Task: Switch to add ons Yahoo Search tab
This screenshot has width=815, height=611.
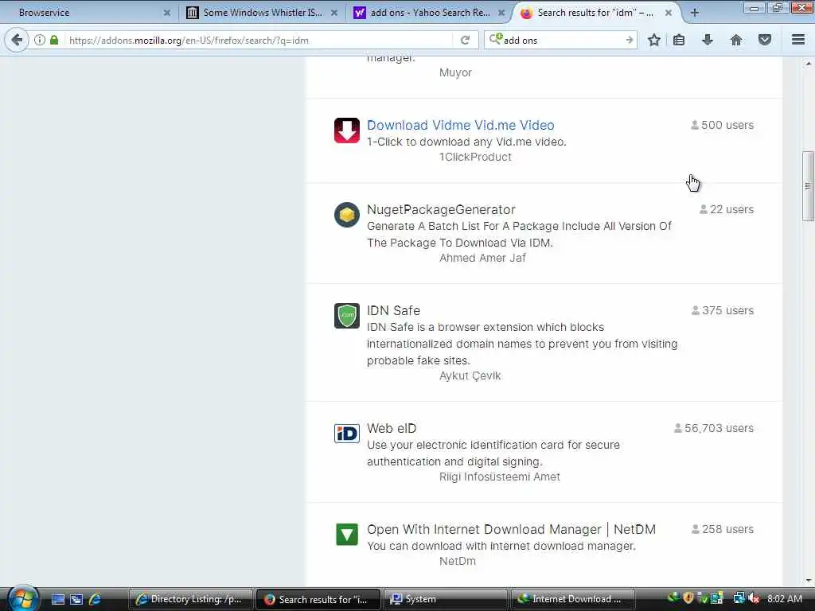Action: pos(429,13)
